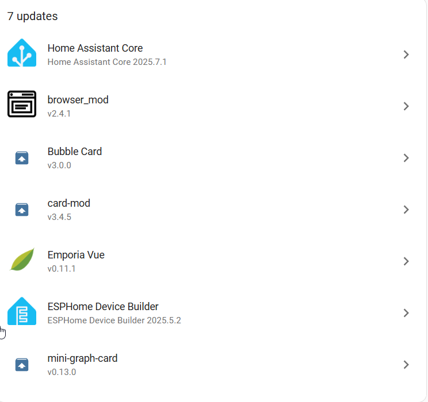This screenshot has width=428, height=402.
Task: Select the browser_mod update title
Action: coord(78,100)
